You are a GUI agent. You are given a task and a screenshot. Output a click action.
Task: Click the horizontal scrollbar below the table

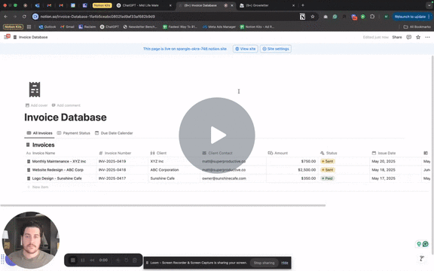point(163,206)
